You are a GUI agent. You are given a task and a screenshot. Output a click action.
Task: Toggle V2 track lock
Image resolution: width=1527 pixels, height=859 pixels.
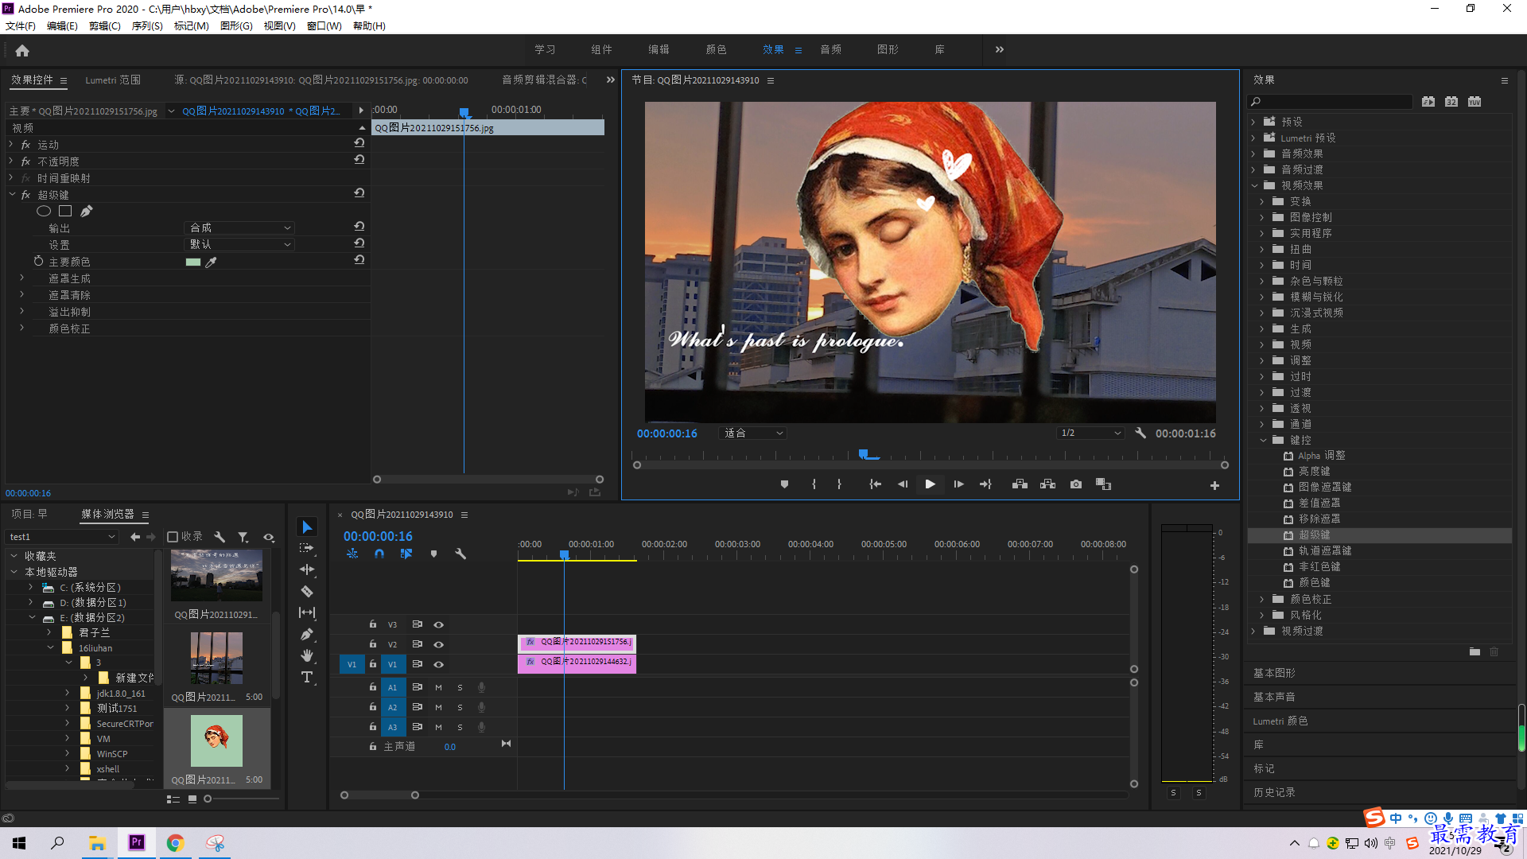click(372, 644)
